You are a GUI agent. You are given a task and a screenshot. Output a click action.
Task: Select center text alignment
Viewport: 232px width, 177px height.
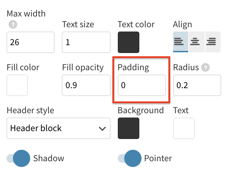coord(197,42)
